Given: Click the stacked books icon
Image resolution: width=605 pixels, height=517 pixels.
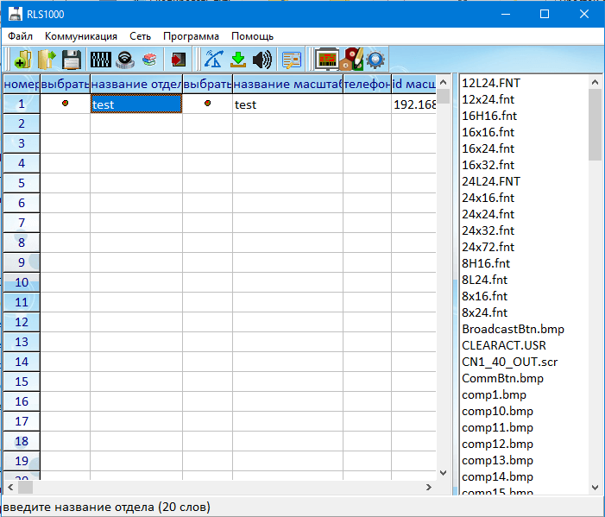Looking at the screenshot, I should pyautogui.click(x=149, y=60).
